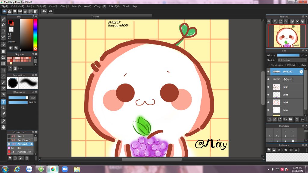Open Zoom from the taskbar
The image size is (308, 173).
pos(65,169)
